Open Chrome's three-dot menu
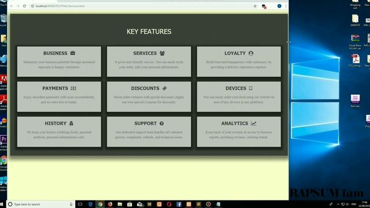The image size is (370, 208). coord(286,6)
